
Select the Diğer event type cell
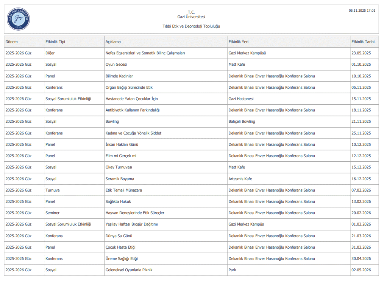50,53
